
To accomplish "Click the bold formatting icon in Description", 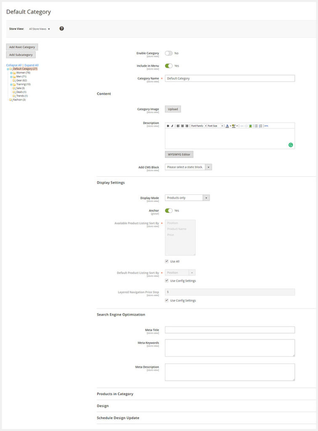I will point(168,126).
